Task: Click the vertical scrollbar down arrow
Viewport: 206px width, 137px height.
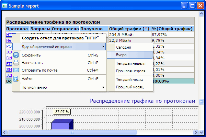Action: tap(201, 132)
